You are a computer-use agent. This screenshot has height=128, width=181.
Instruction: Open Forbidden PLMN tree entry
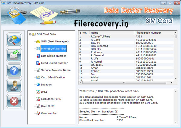coord(51,99)
